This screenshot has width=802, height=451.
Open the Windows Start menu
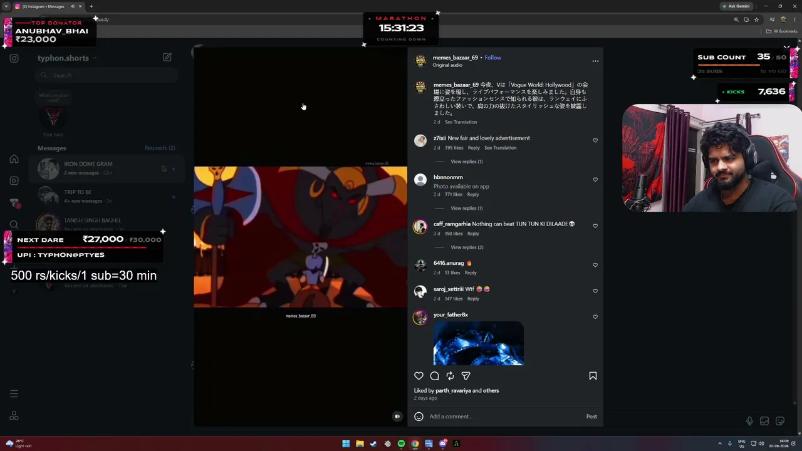point(346,443)
